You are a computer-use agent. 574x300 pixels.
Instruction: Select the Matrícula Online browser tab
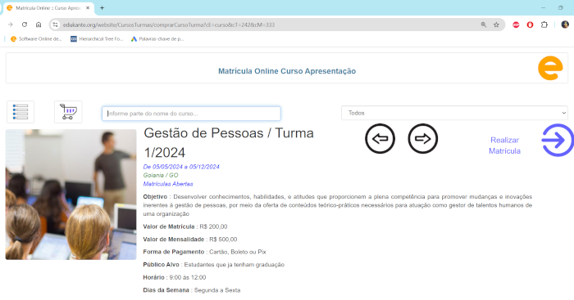coord(48,8)
